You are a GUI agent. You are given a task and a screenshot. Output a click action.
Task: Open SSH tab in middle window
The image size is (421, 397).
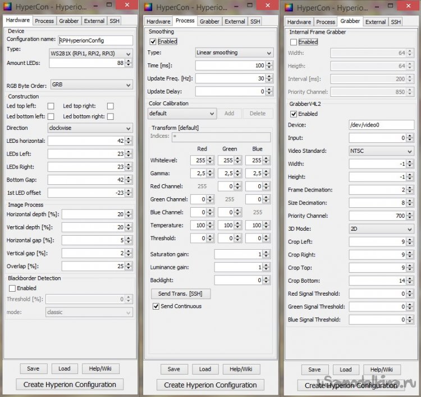[x=255, y=21]
